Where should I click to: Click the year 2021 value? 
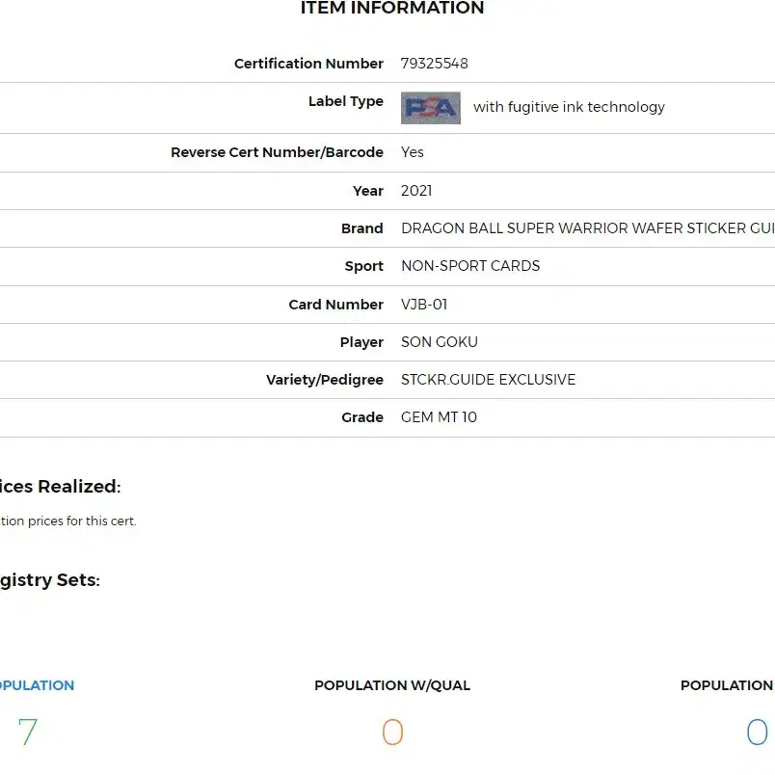(x=416, y=190)
